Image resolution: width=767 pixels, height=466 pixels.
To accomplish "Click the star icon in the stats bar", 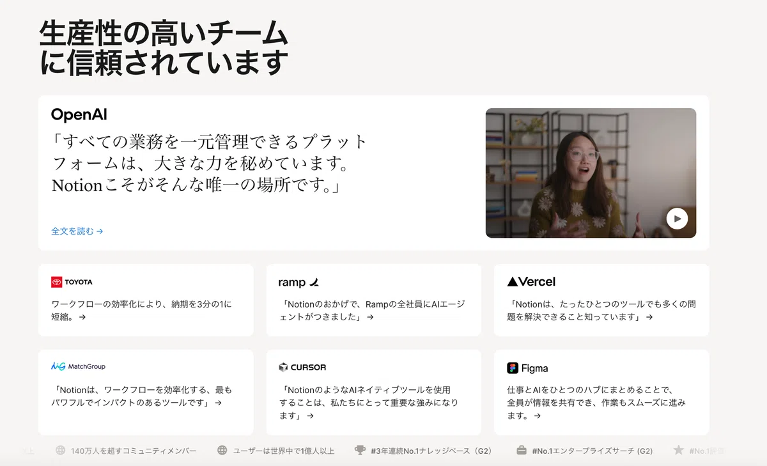I will pyautogui.click(x=679, y=450).
